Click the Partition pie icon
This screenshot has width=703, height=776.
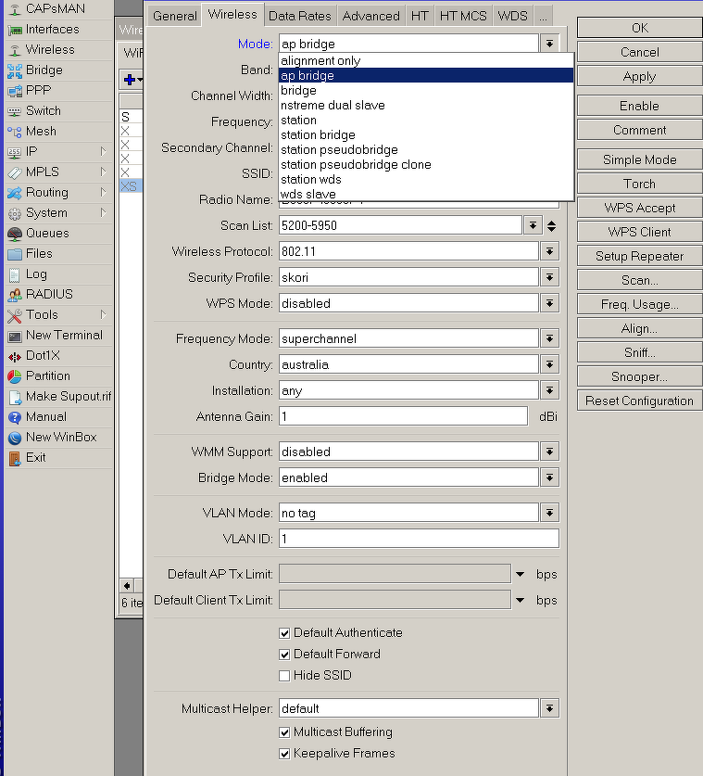[x=15, y=376]
